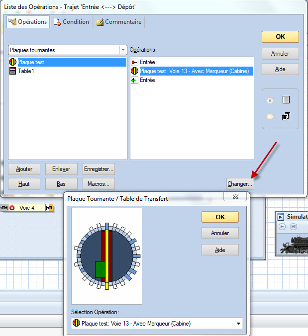308x336 pixels.
Task: Click the stacked pages icon
Action: 286,116
